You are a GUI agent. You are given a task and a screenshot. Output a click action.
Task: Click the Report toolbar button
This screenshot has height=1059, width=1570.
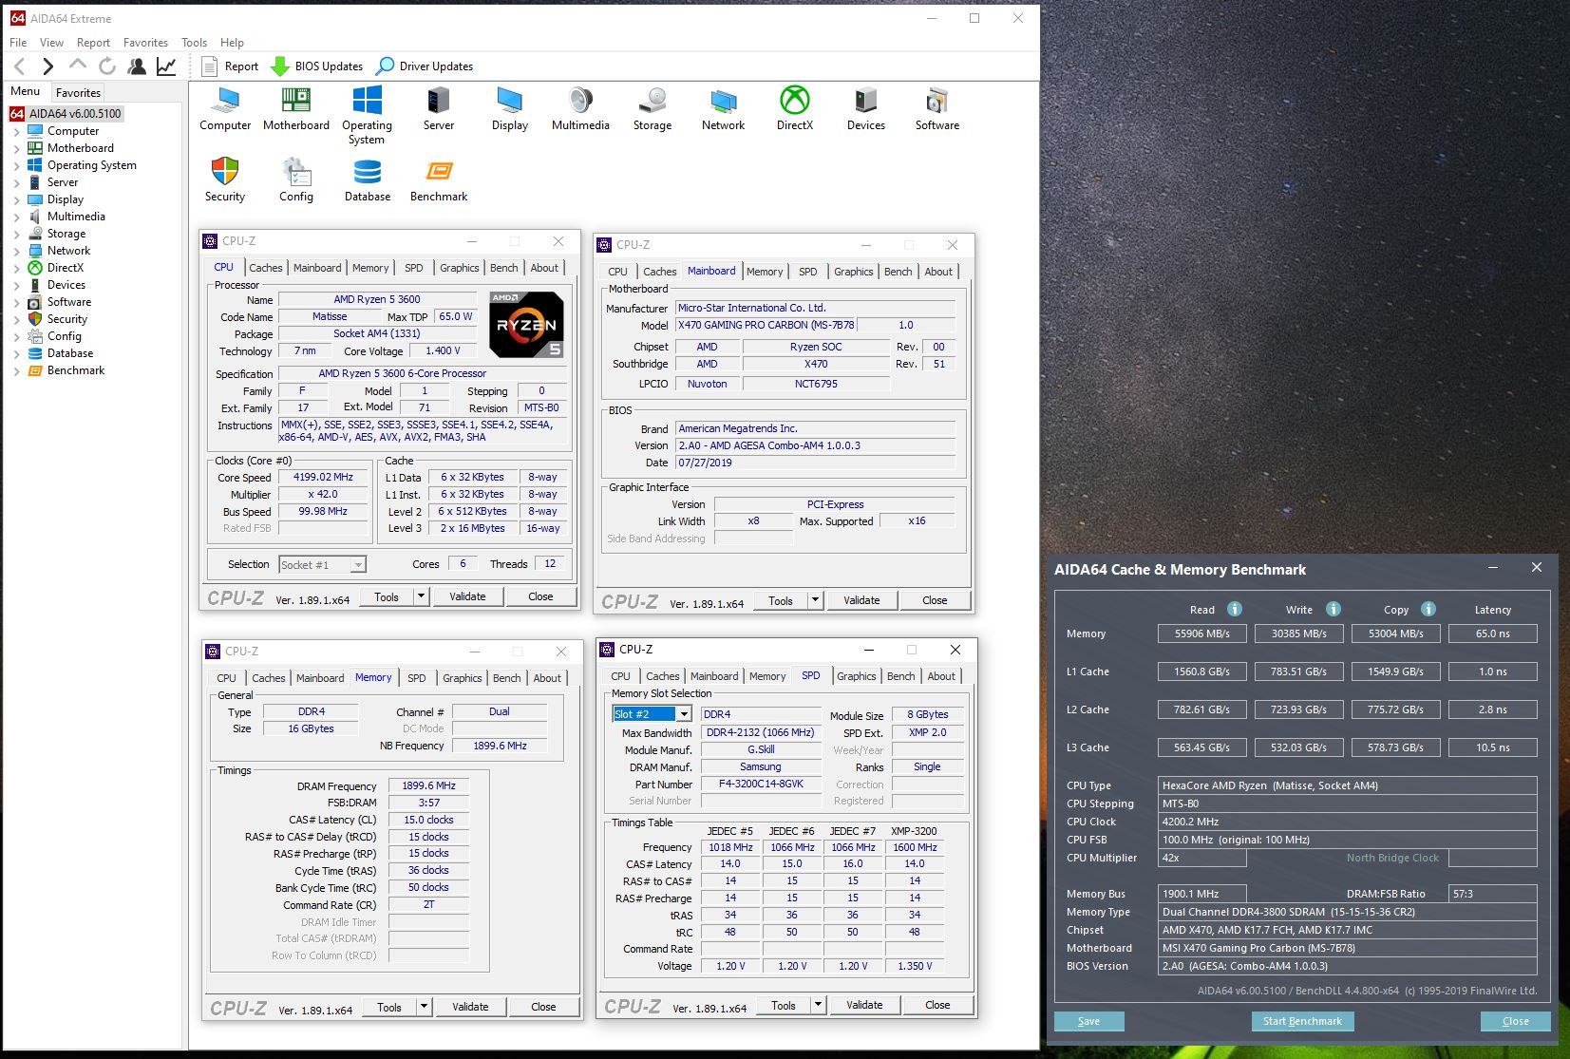click(231, 66)
